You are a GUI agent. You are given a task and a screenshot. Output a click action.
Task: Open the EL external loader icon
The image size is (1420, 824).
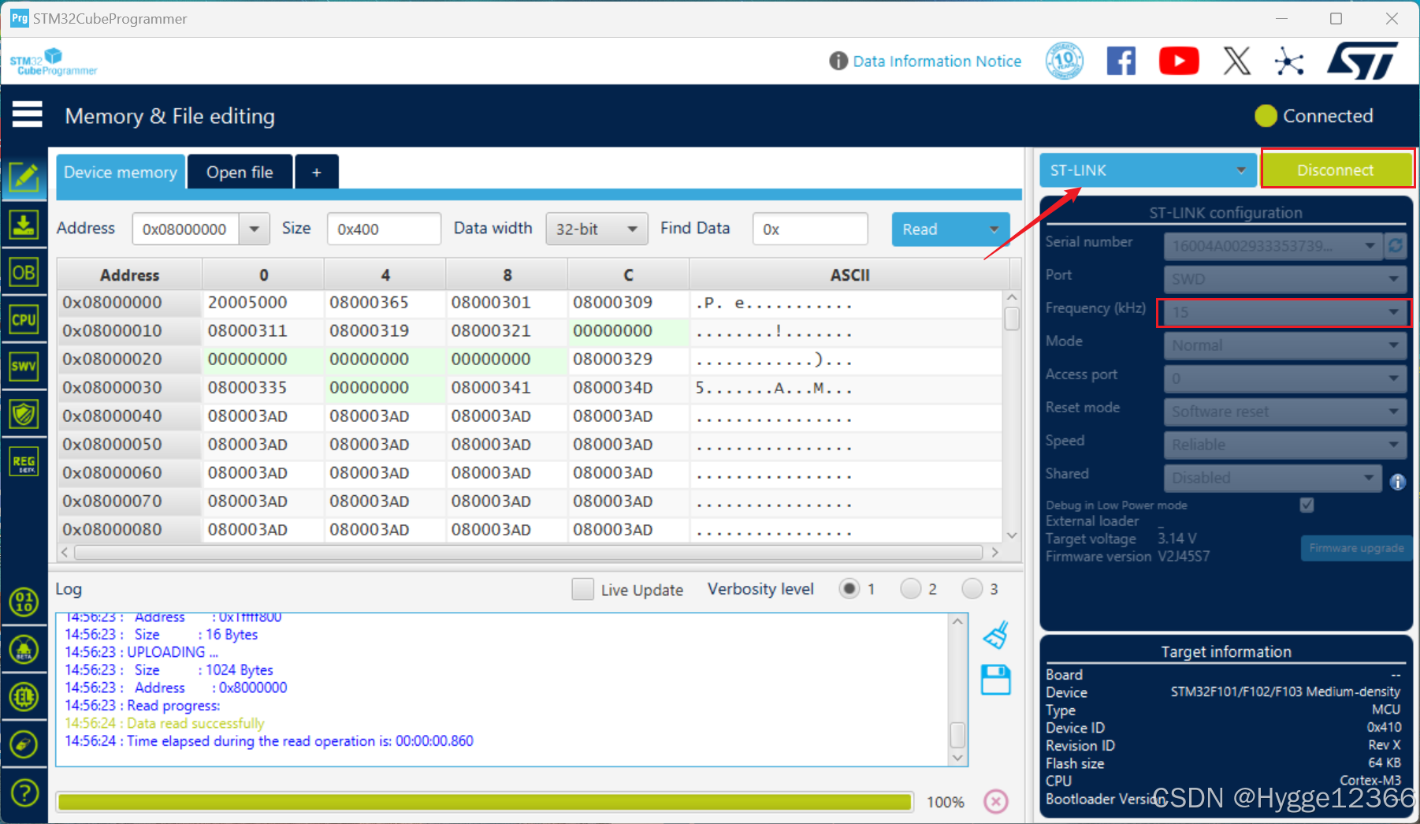point(24,697)
